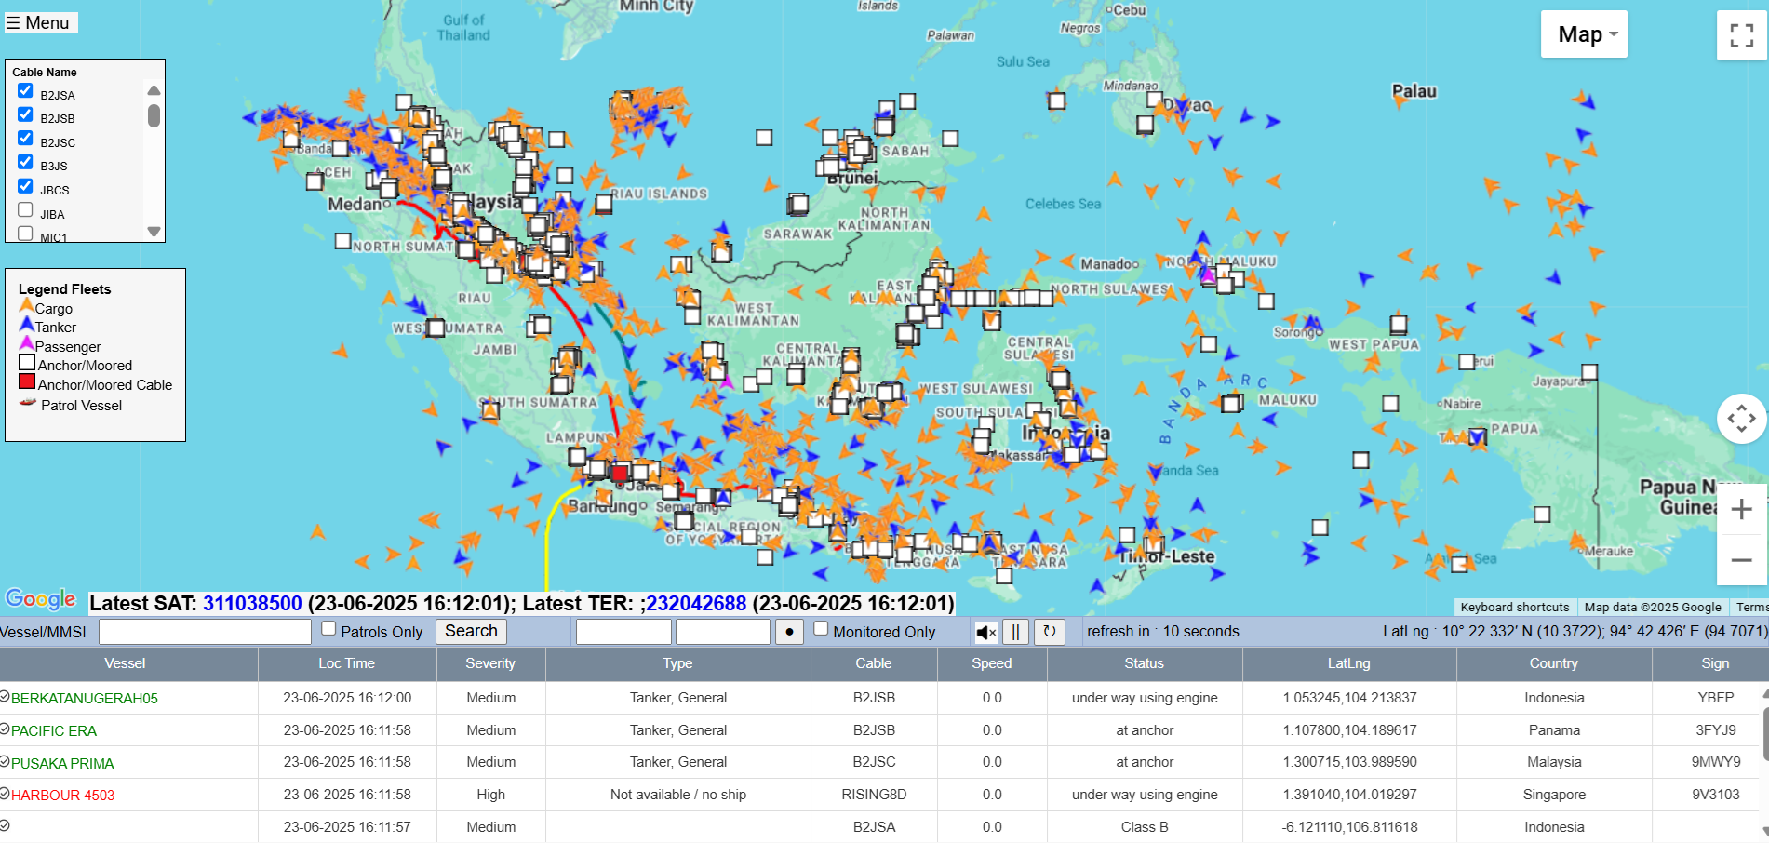Viewport: 1769px width, 843px height.
Task: Open the Map type dropdown
Action: (1584, 35)
